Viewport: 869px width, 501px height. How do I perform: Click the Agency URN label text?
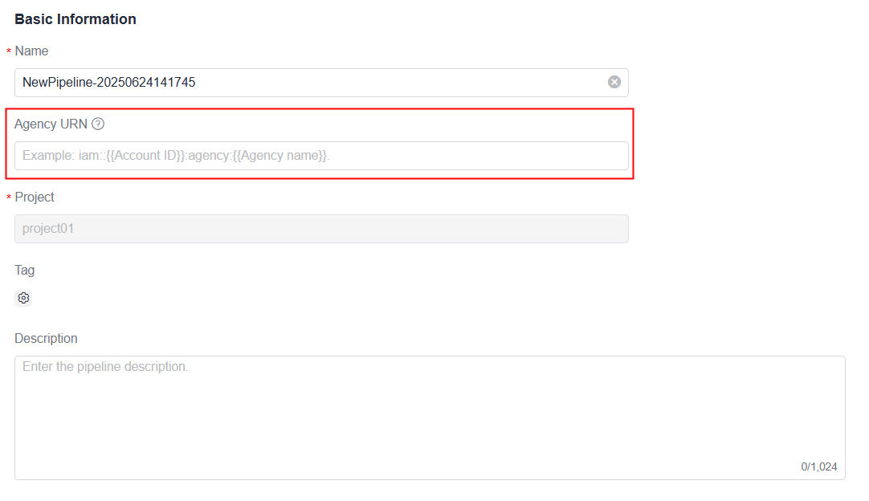51,124
